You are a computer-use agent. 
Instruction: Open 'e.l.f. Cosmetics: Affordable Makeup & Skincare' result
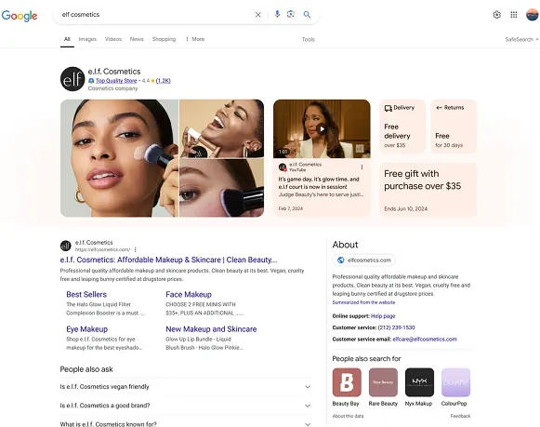pyautogui.click(x=168, y=260)
